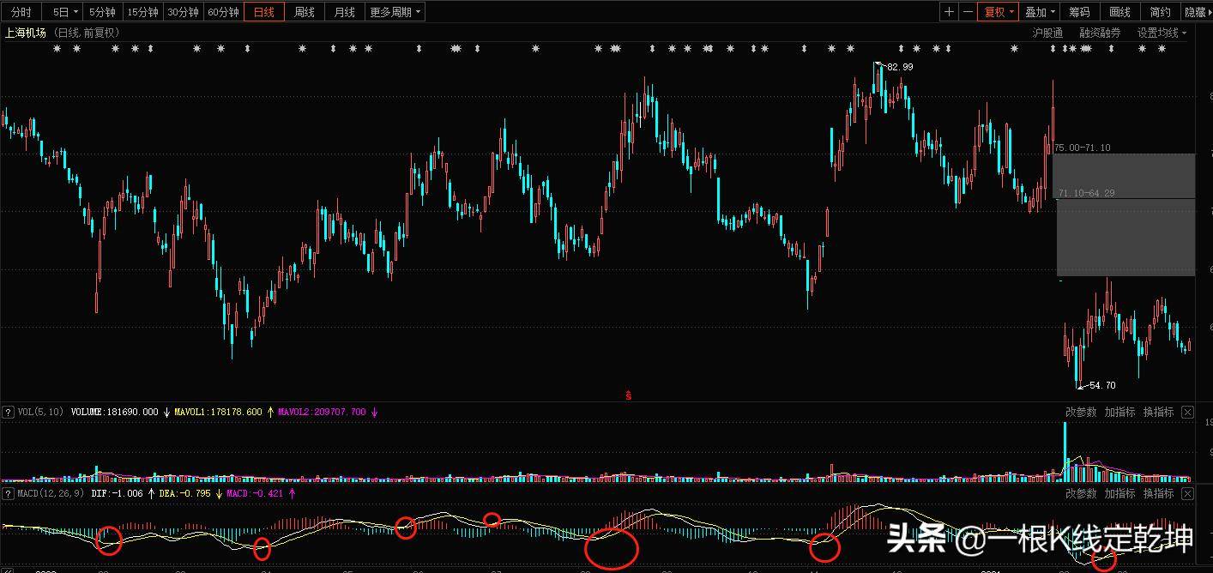The image size is (1213, 573).
Task: Open 设置均线 dropdown
Action: pos(1162,33)
